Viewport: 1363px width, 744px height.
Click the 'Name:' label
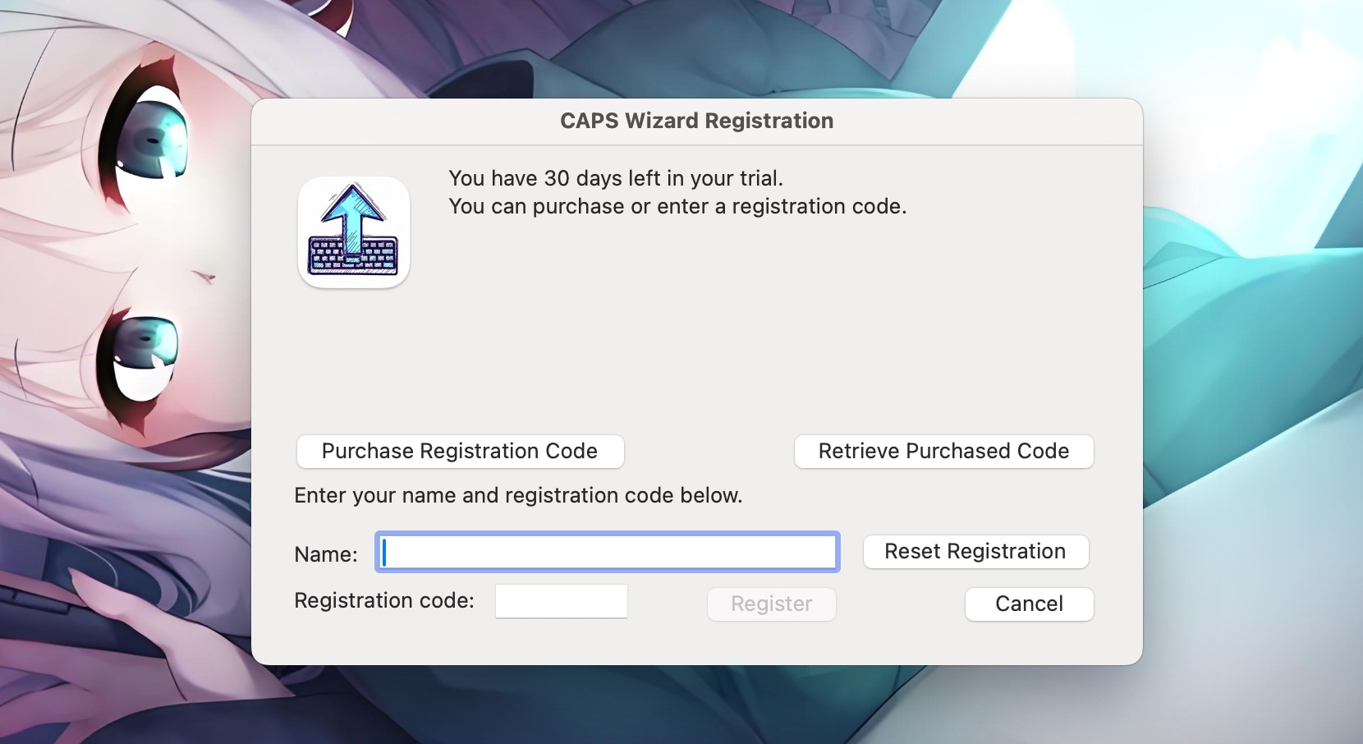(x=326, y=554)
